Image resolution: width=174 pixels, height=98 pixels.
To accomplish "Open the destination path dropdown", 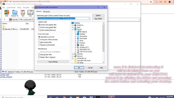I will pyautogui.click(x=89, y=19).
